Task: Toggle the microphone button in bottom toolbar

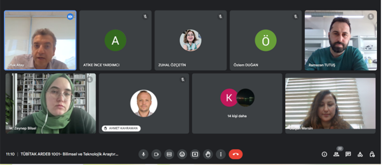Action: coord(143,154)
